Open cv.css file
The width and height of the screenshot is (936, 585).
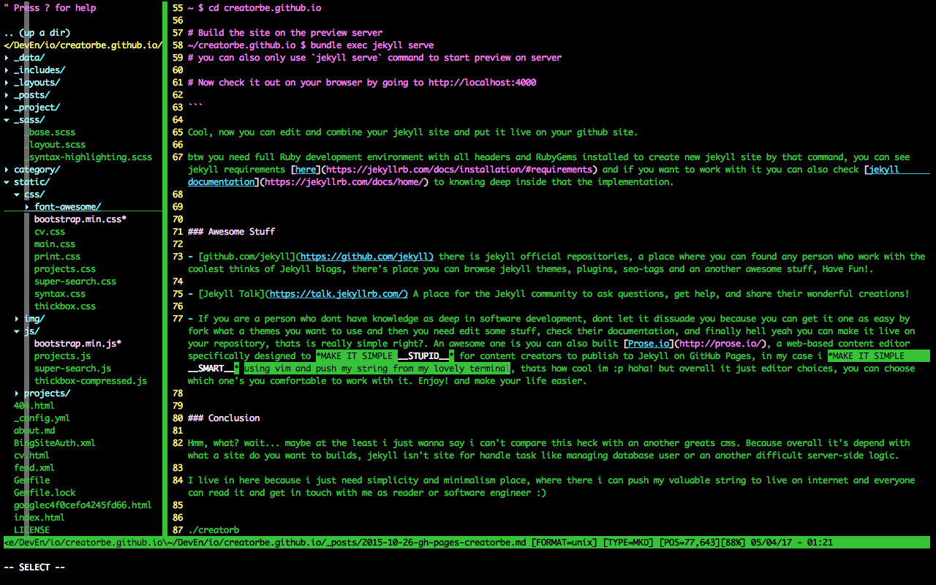(x=50, y=232)
